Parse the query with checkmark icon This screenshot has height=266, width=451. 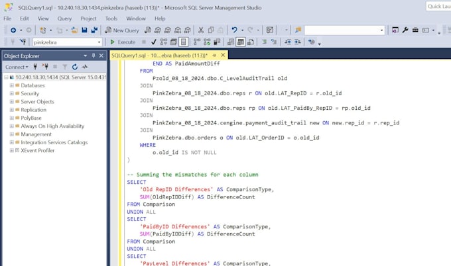(x=154, y=42)
